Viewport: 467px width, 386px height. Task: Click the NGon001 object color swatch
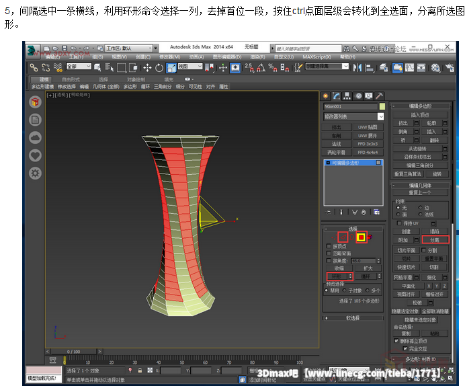(382, 106)
